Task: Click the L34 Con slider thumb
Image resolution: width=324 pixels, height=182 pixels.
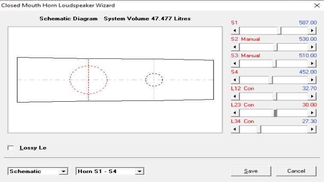Action: [259, 129]
